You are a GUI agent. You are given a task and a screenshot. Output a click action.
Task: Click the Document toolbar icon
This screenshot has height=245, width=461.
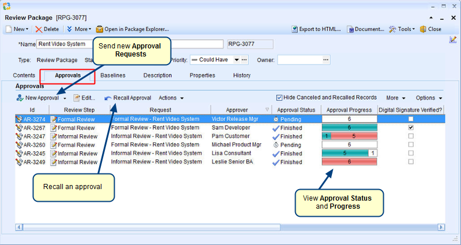click(x=350, y=29)
